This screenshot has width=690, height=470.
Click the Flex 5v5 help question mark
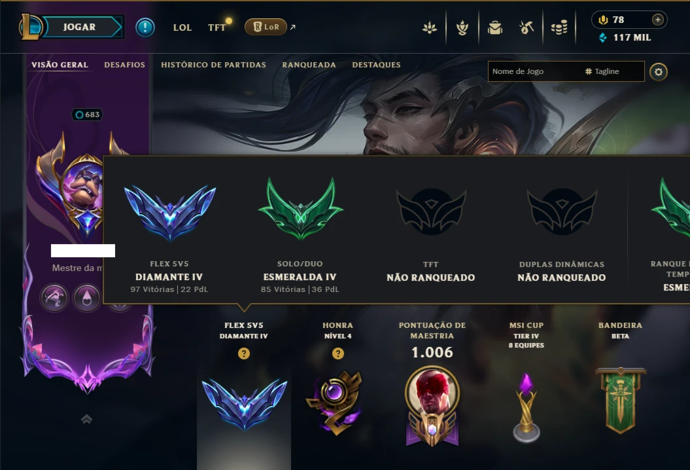[x=244, y=353]
